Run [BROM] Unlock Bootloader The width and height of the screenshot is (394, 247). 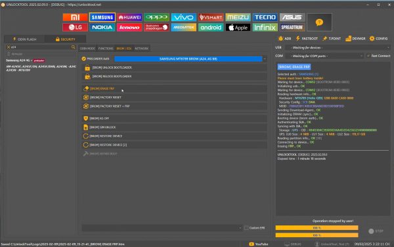click(175, 67)
